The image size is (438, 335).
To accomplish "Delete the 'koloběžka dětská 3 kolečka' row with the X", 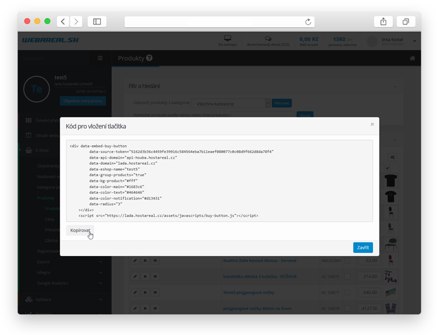I will tap(145, 277).
